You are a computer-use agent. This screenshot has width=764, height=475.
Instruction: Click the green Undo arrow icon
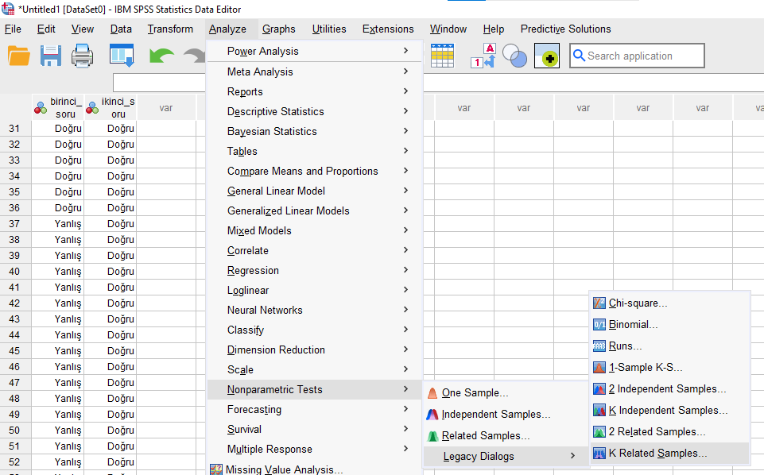(x=161, y=56)
